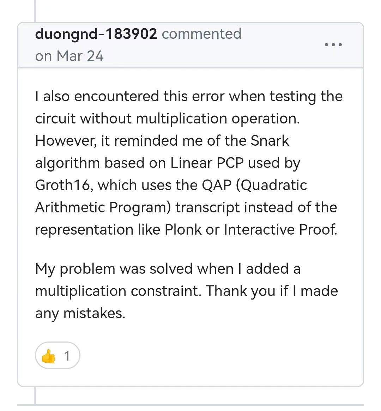The height and width of the screenshot is (411, 381).
Task: Click the 'Arithmetic Program)' text in comment
Action: coord(103,207)
